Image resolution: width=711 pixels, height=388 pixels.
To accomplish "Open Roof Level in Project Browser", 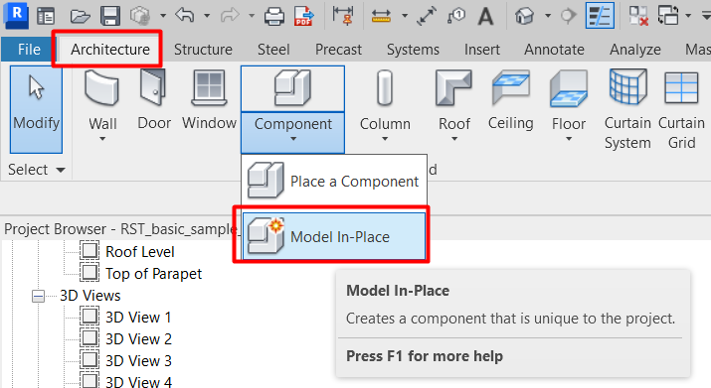I will point(139,252).
